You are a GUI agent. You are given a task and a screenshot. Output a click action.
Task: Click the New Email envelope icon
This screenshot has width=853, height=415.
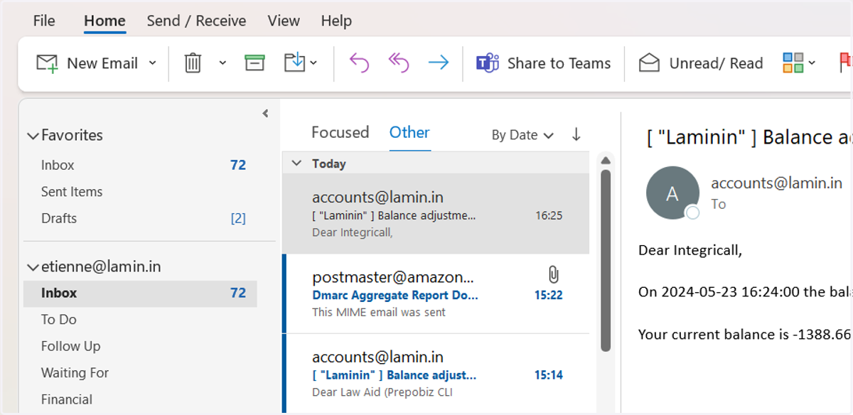[47, 63]
